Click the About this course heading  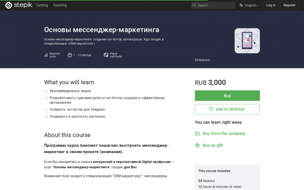[67, 135]
